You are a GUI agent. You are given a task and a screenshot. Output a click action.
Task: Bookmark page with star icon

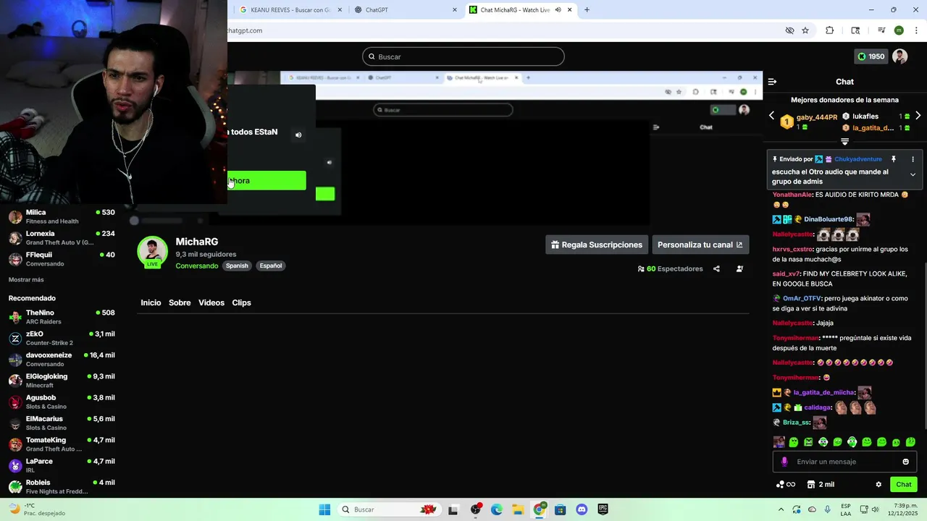pos(805,30)
